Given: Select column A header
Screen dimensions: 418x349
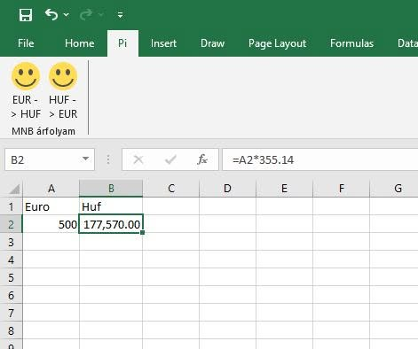Looking at the screenshot, I should [51, 189].
